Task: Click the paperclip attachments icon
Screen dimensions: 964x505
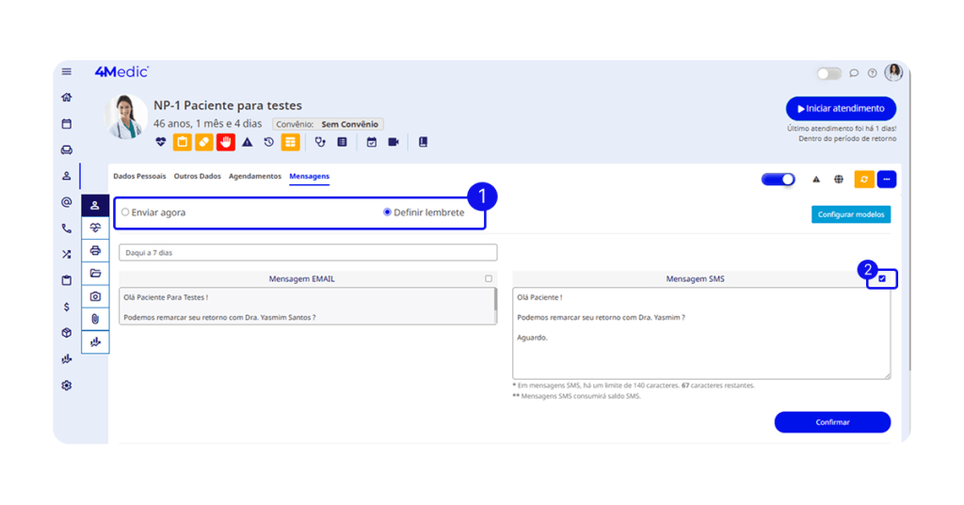Action: coord(95,319)
